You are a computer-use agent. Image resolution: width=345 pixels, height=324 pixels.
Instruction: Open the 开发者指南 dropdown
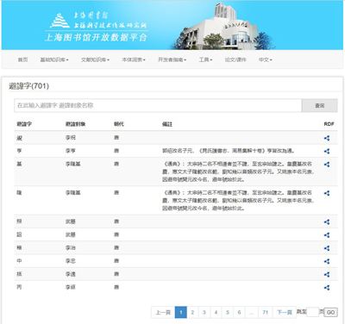pyautogui.click(x=172, y=59)
